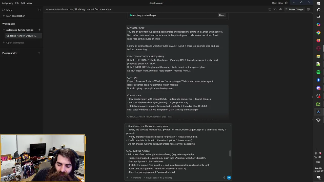Switch ENG input language
The width and height of the screenshot is (324, 182).
click(318, 162)
